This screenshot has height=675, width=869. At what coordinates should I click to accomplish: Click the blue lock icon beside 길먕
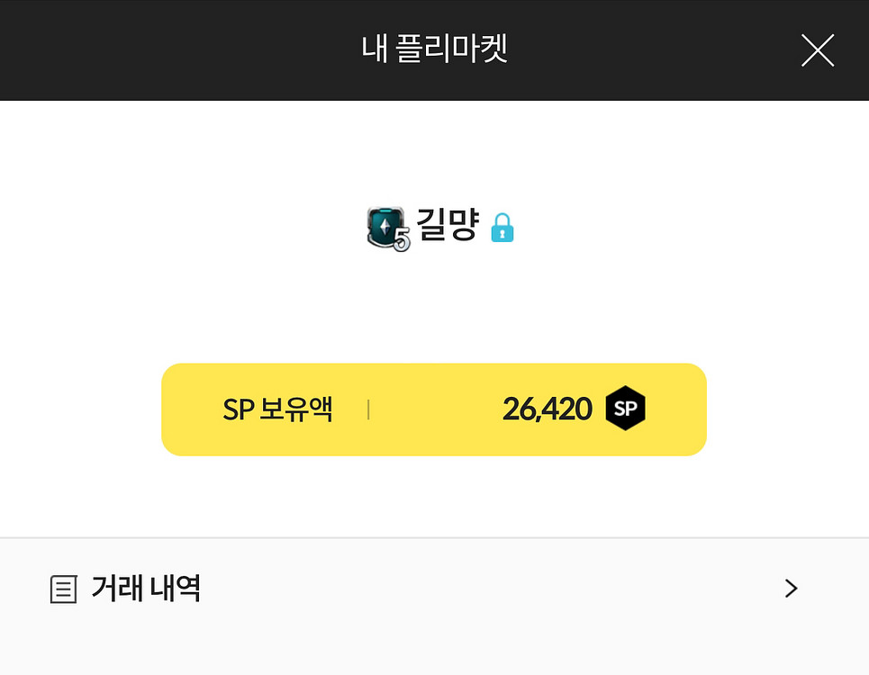tap(502, 228)
